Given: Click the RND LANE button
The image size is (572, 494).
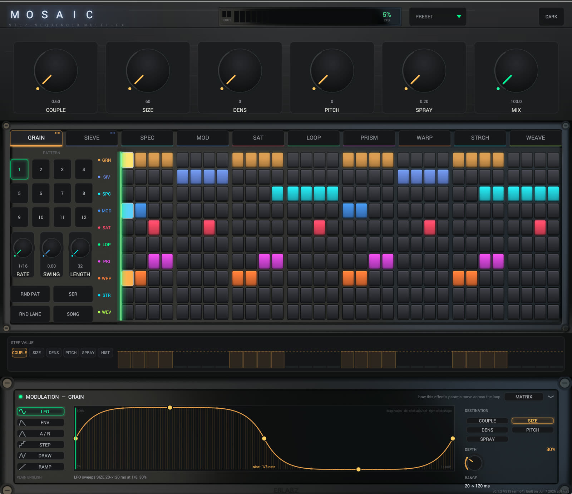Looking at the screenshot, I should (30, 314).
